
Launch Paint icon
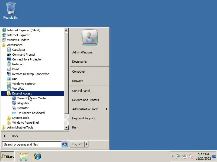(9, 69)
